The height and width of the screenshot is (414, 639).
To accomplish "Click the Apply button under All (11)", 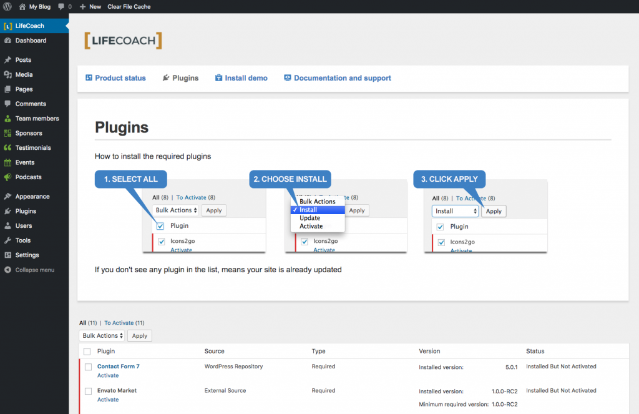I will tap(139, 336).
